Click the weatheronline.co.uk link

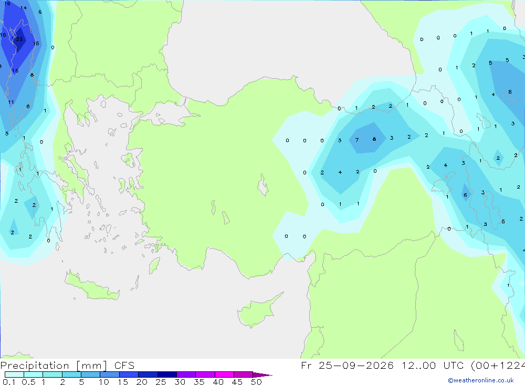481,380
